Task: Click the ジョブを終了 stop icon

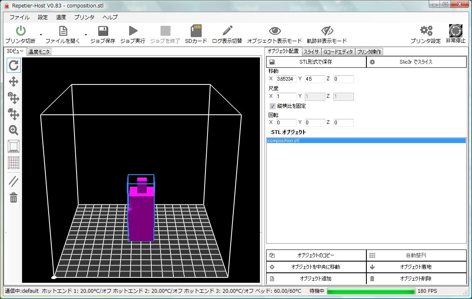Action: [165, 31]
